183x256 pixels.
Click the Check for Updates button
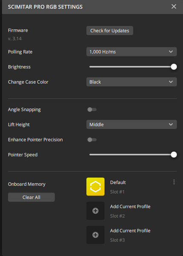(x=110, y=31)
